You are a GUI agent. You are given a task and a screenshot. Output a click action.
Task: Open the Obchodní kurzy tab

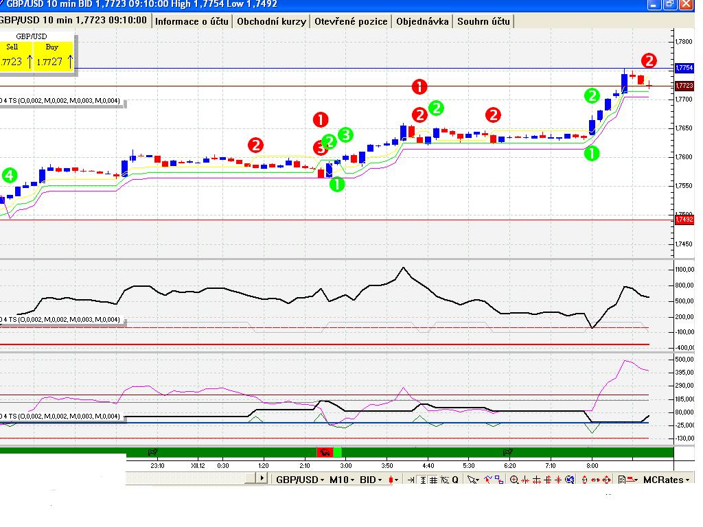point(271,21)
